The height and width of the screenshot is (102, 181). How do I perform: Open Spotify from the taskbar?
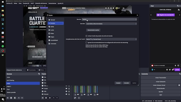[3, 46]
